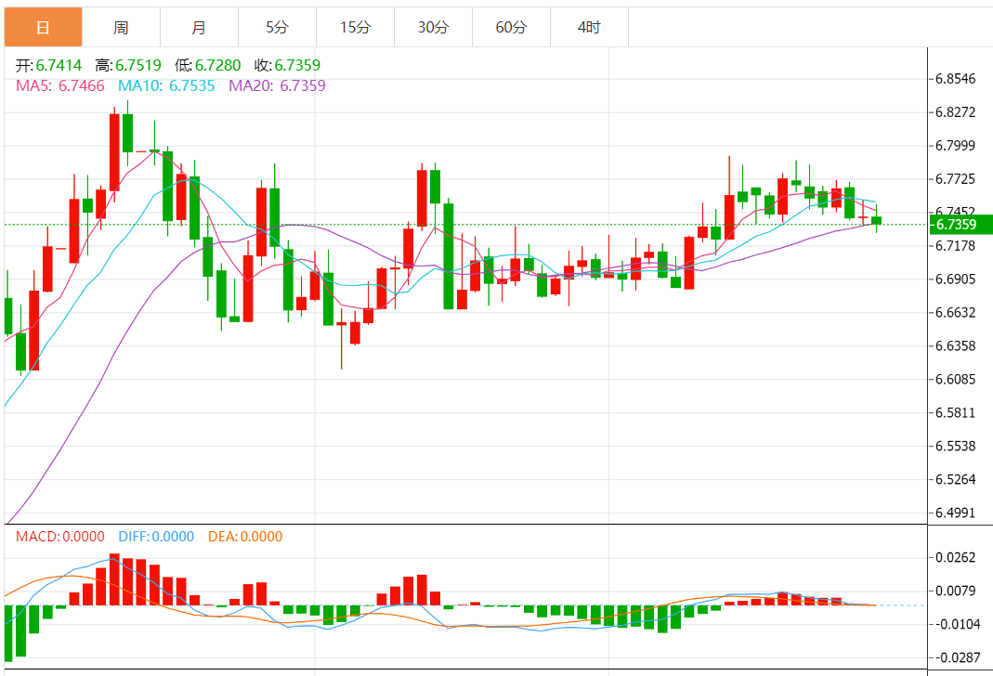Click the low price 6.7280 value
This screenshot has width=993, height=676.
pyautogui.click(x=218, y=65)
